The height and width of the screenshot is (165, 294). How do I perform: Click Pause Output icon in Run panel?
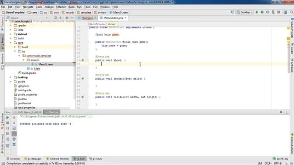click(7, 128)
